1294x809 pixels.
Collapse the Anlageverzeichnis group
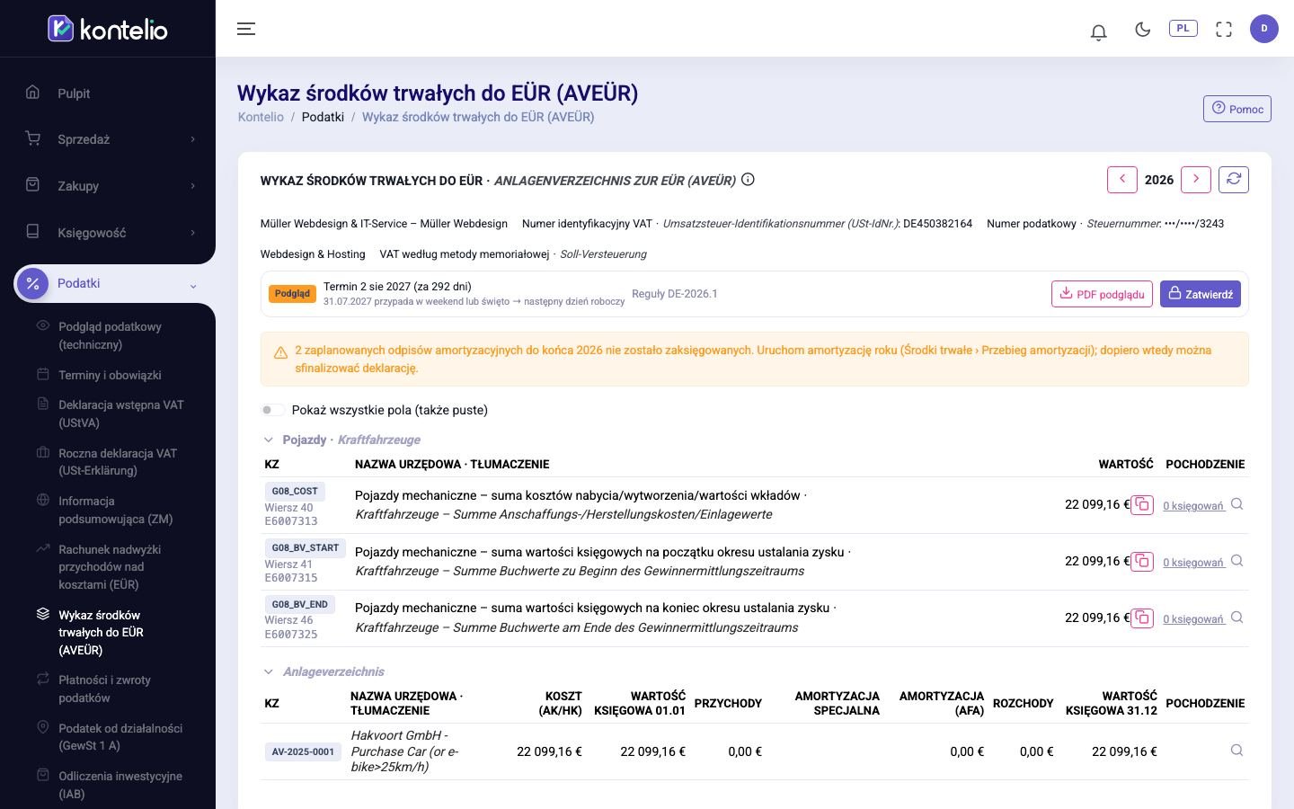[x=268, y=671]
